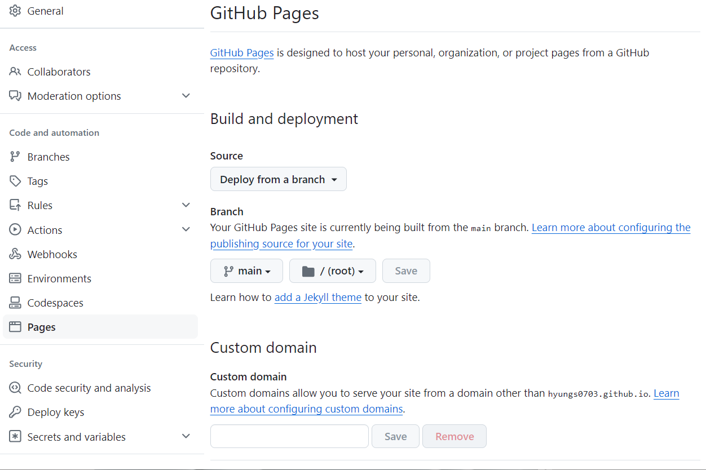Click Save button for custom domain

click(x=395, y=436)
